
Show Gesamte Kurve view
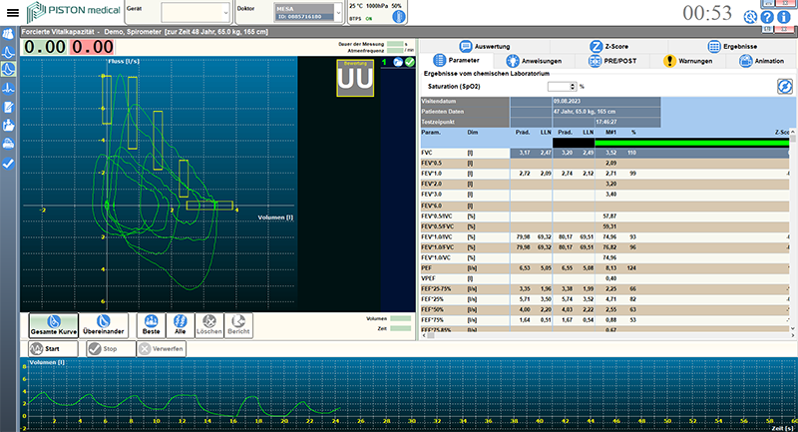54,325
